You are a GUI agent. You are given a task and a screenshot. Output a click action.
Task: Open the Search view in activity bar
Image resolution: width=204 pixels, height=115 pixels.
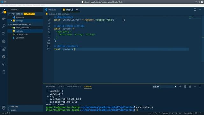tap(4, 26)
